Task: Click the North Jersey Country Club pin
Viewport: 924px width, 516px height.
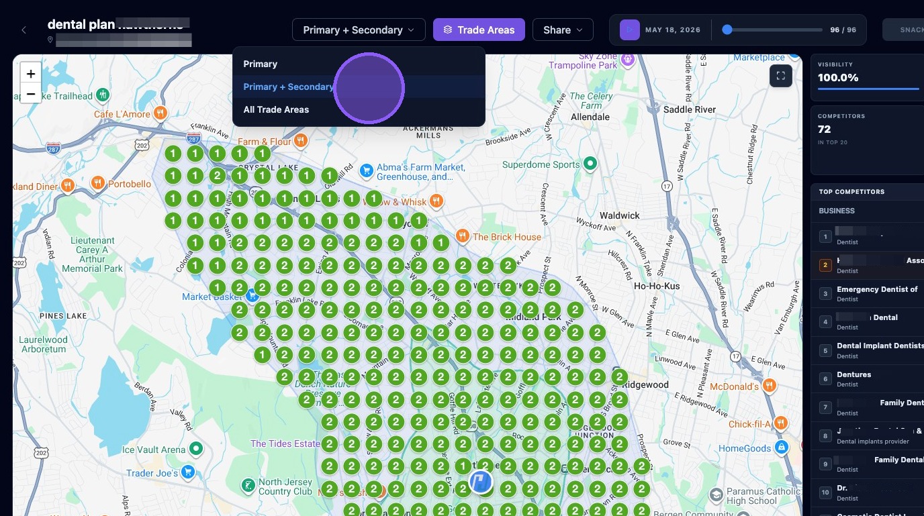Action: pyautogui.click(x=248, y=484)
